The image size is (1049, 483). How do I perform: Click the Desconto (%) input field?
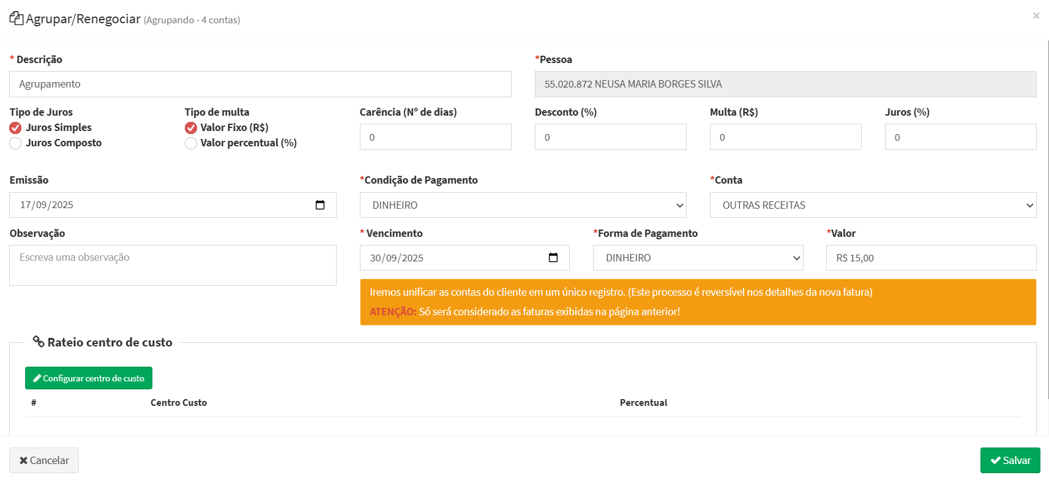click(610, 137)
